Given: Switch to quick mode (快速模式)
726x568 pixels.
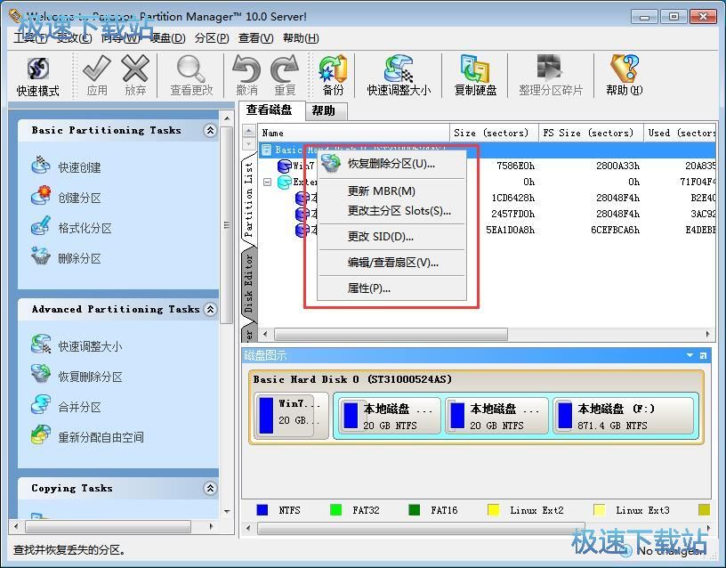Looking at the screenshot, I should point(37,77).
